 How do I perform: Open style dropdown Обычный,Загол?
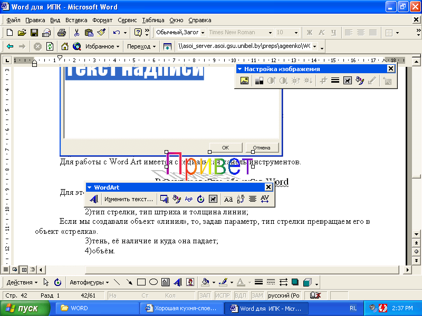203,33
